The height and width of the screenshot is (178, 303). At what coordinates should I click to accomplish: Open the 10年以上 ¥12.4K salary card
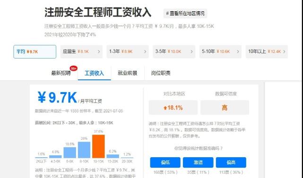[267, 52]
